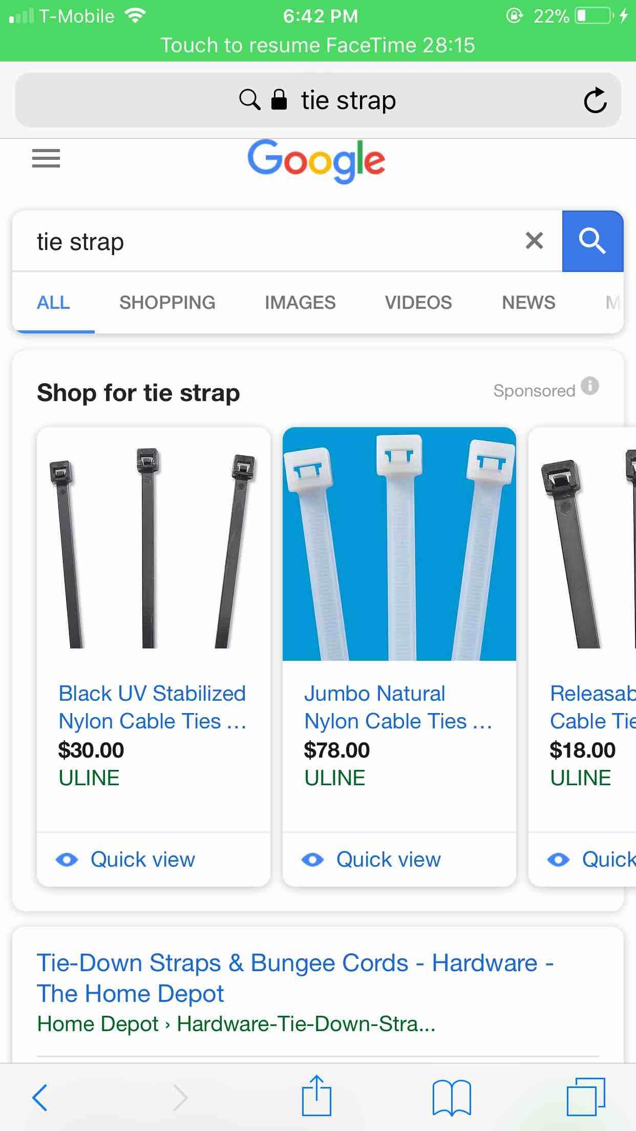Screen dimensions: 636x1131
Task: Show all open Safari tabs
Action: point(586,1097)
